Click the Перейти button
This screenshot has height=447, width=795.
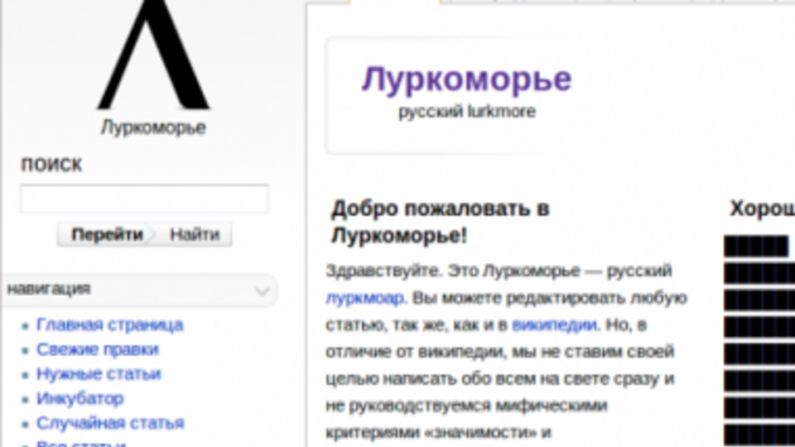(107, 234)
